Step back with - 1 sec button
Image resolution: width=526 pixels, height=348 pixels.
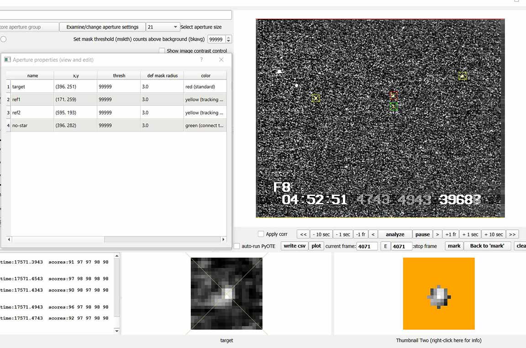[343, 234]
